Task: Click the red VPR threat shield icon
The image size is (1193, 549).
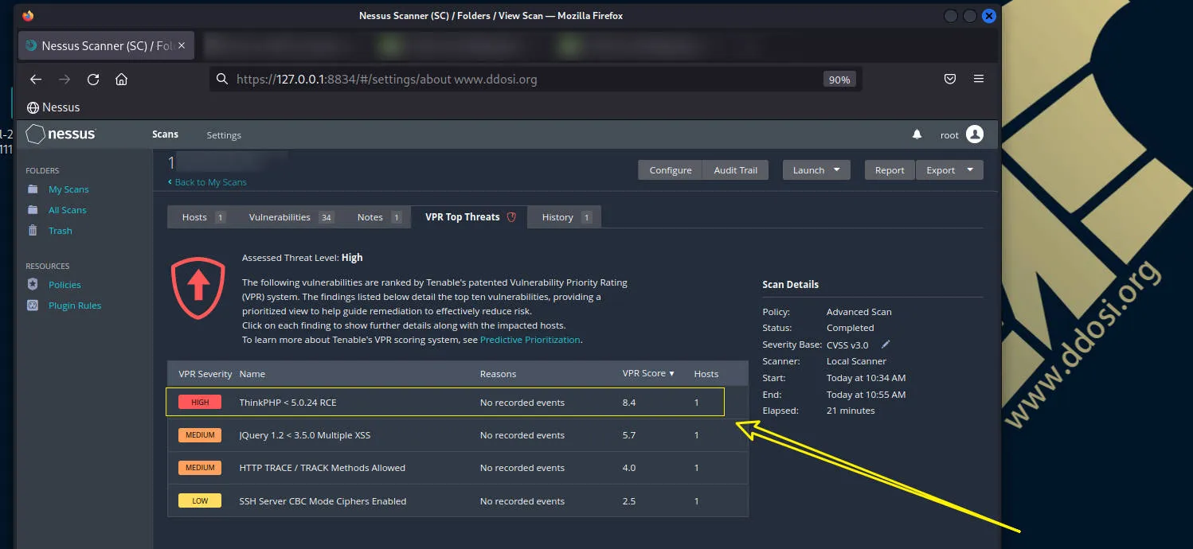Action: tap(198, 290)
